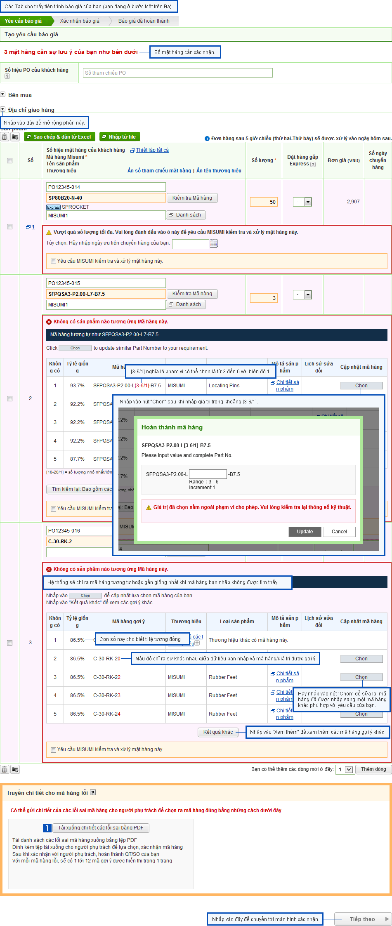The image size is (392, 926).
Task: Click the bottom trash delete icon
Action: pos(5,769)
